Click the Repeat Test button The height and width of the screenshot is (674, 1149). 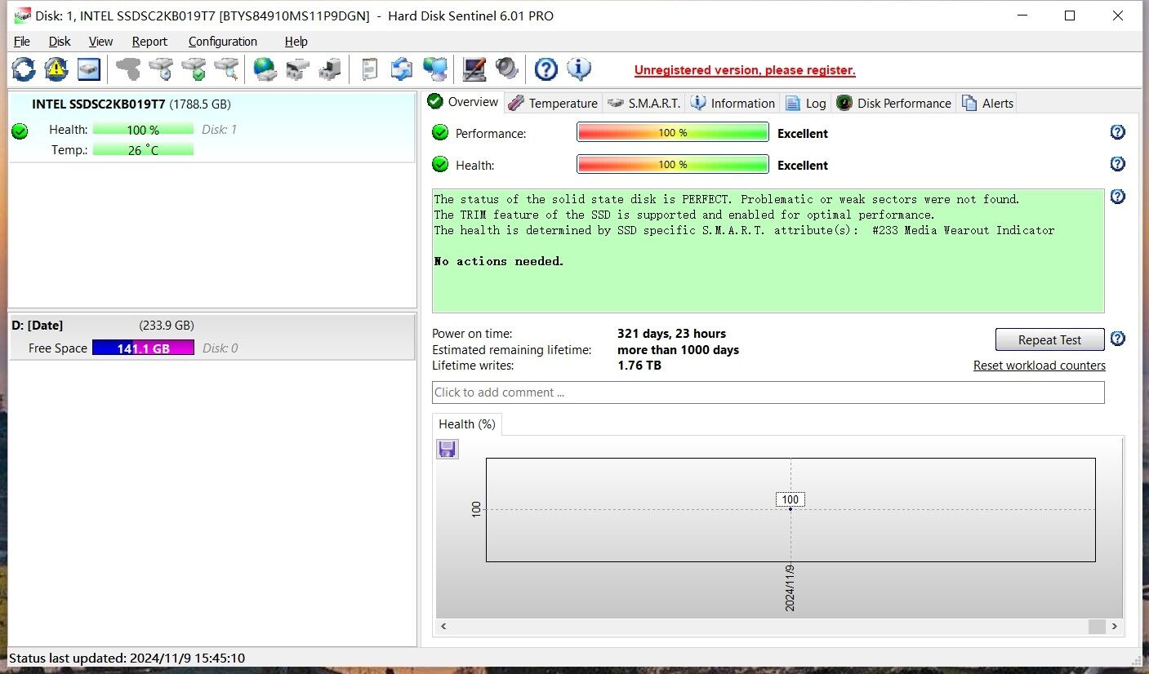click(x=1049, y=339)
